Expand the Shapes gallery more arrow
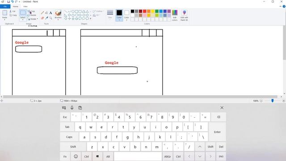 click(90, 19)
